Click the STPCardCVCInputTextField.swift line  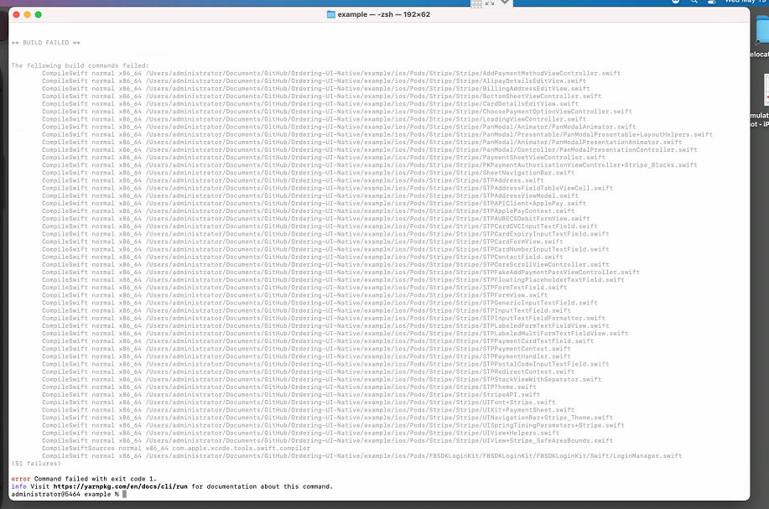[320, 226]
